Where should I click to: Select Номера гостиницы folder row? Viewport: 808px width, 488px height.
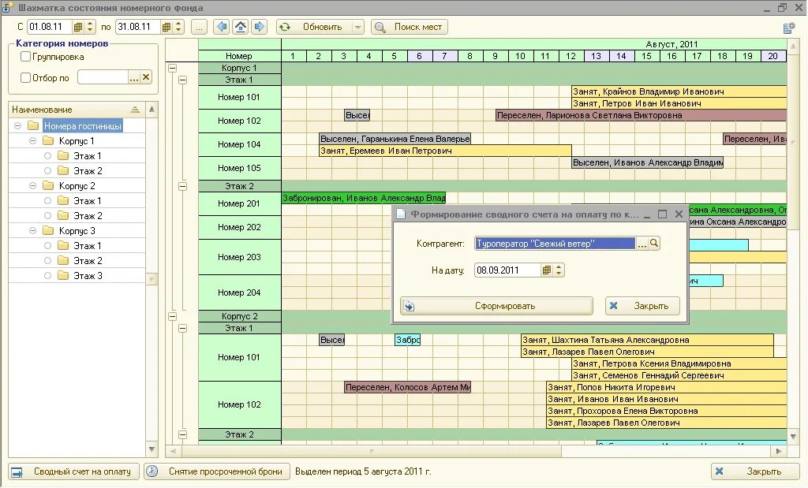[82, 125]
